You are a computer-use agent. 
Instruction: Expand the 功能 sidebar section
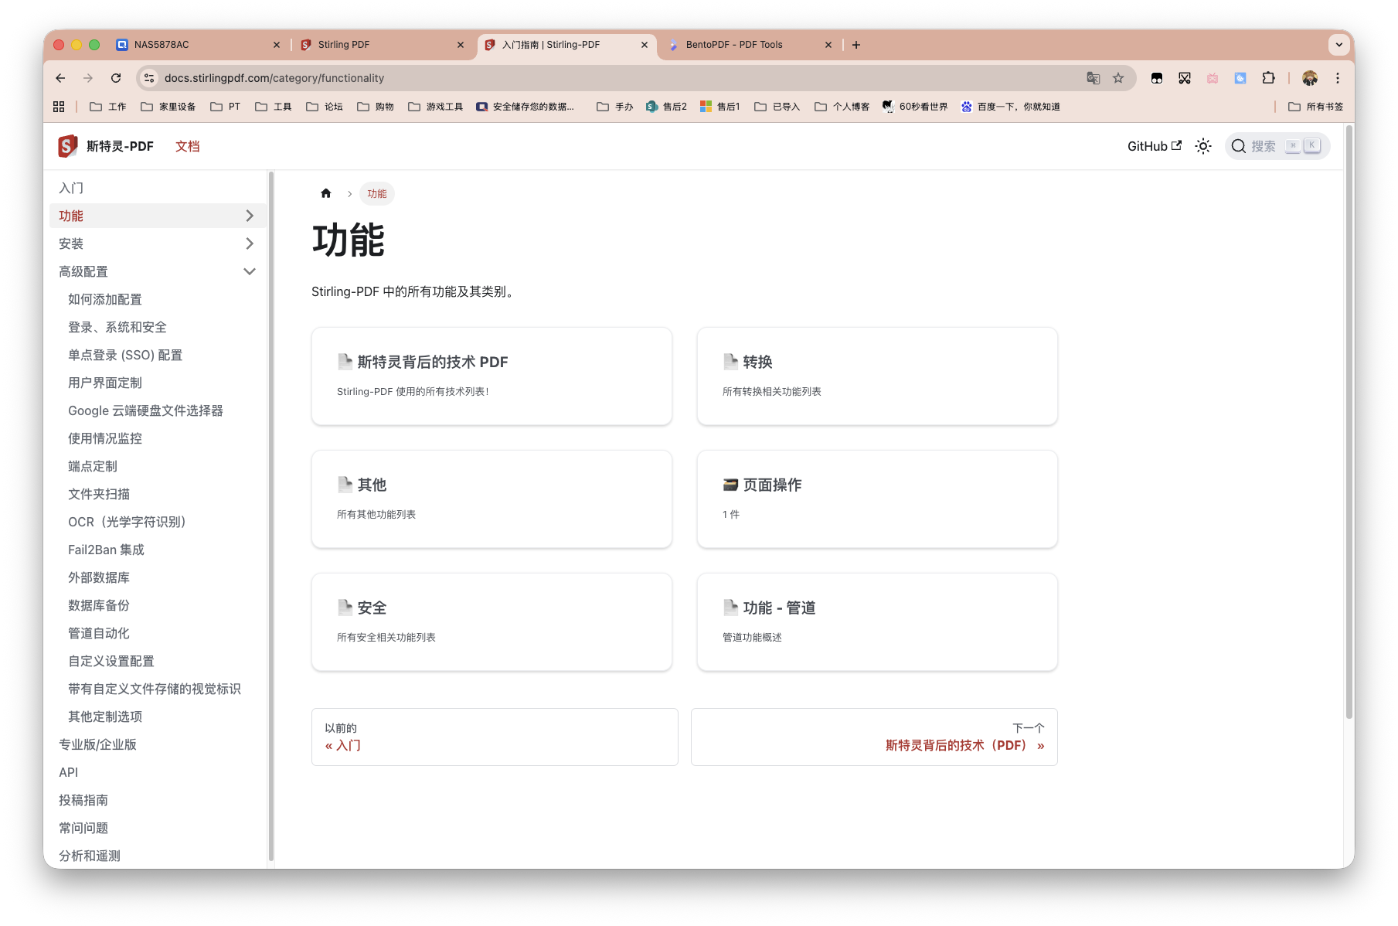pos(249,216)
